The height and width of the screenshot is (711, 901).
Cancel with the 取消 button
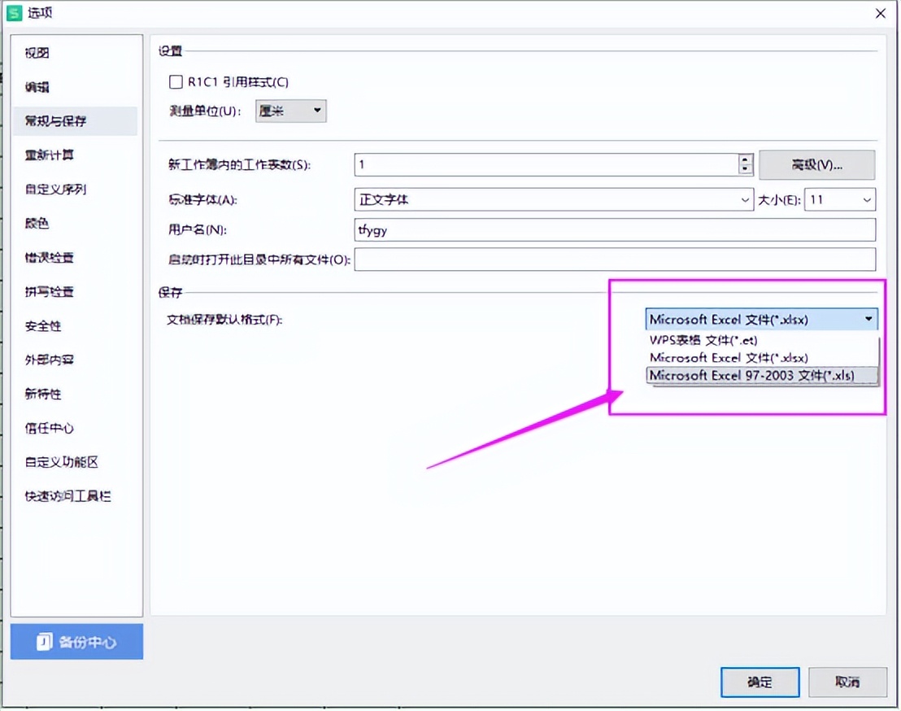click(847, 683)
